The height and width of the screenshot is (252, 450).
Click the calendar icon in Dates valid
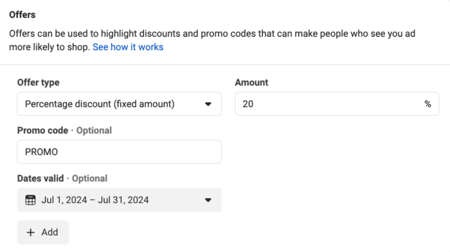click(x=30, y=200)
